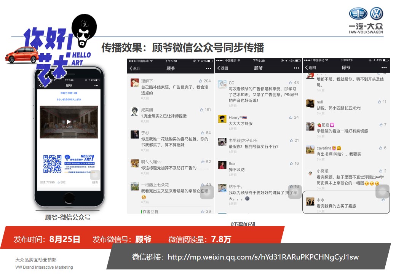The image size is (396, 274).
Task: Like 理解下's comment with 204 likes
Action: 201,81
